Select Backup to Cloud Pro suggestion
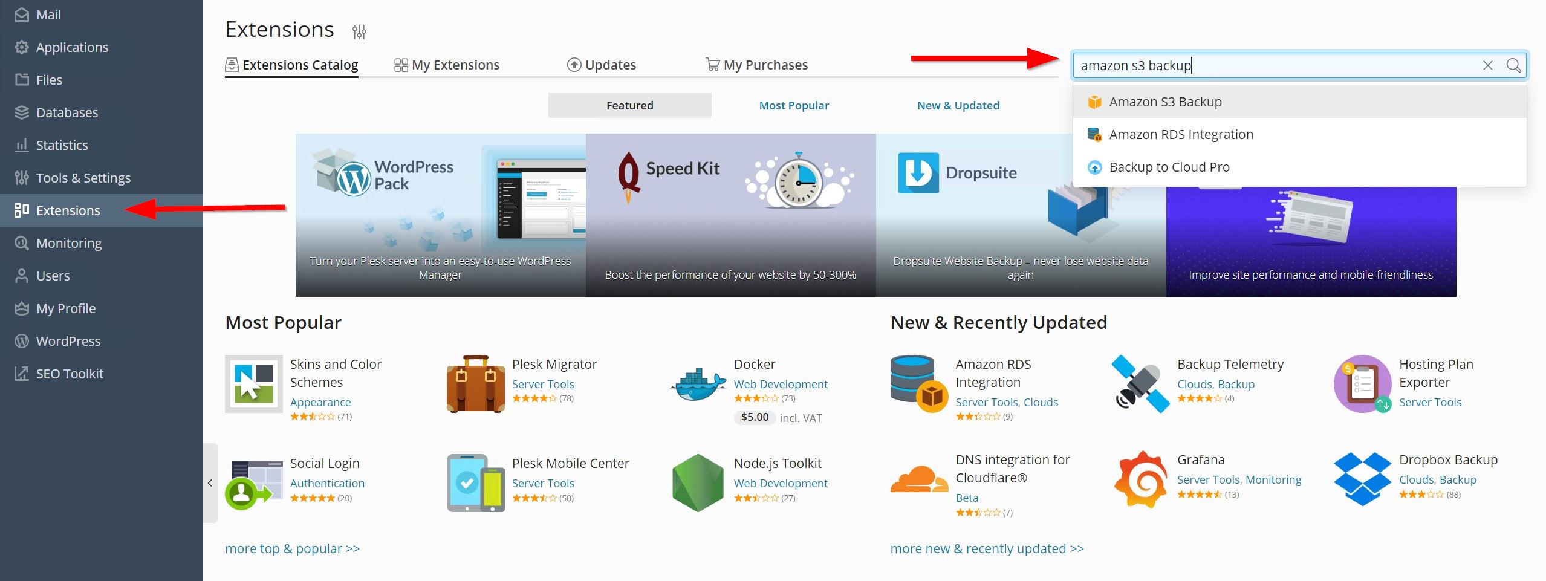 click(1300, 167)
